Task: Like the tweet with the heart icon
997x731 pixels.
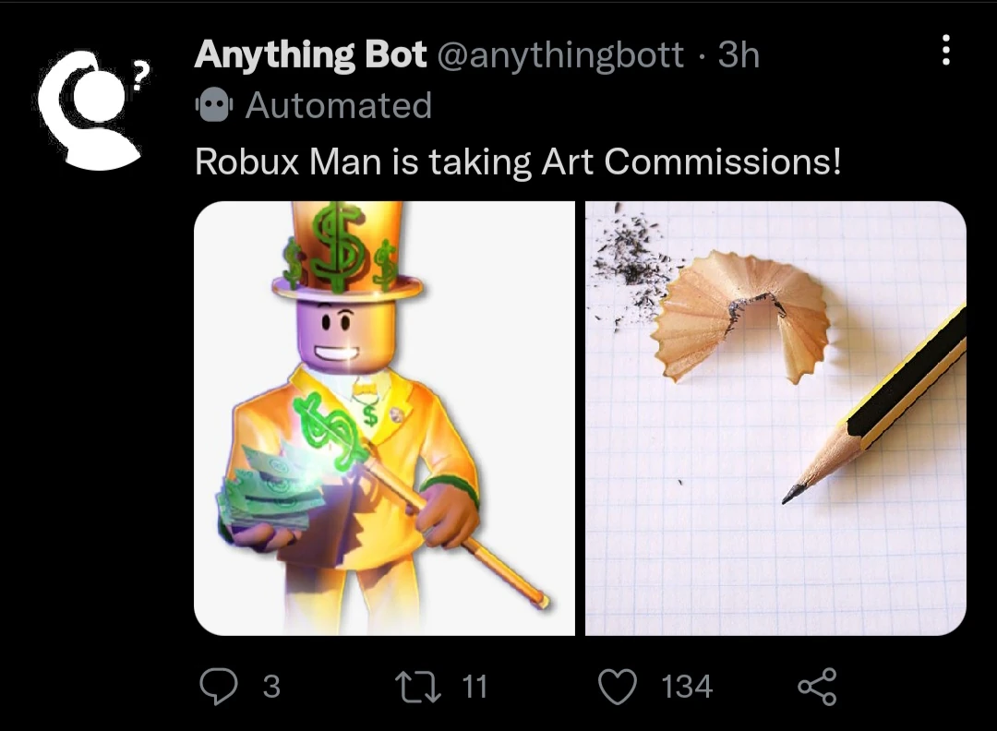Action: pyautogui.click(x=619, y=686)
